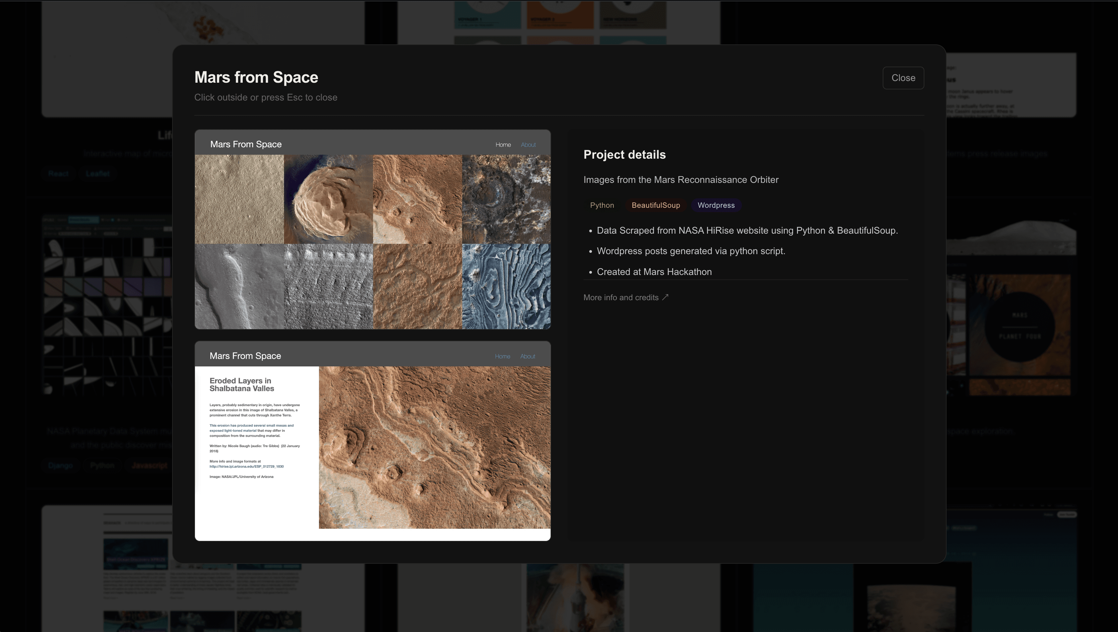Close the Mars from Space project modal
This screenshot has width=1118, height=632.
pyautogui.click(x=903, y=78)
